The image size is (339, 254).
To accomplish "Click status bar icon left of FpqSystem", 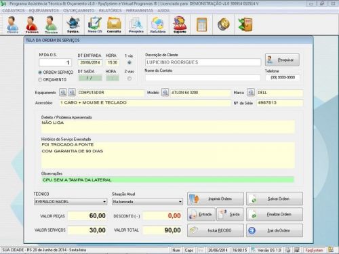I will click(x=297, y=250).
